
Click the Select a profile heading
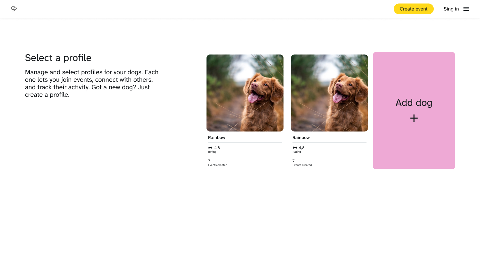pyautogui.click(x=58, y=58)
